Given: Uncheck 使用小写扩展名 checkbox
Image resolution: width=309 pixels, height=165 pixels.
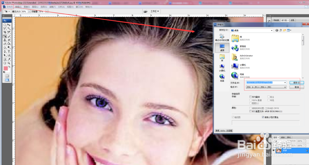Looking at the screenshot, I should (x=263, y=117).
